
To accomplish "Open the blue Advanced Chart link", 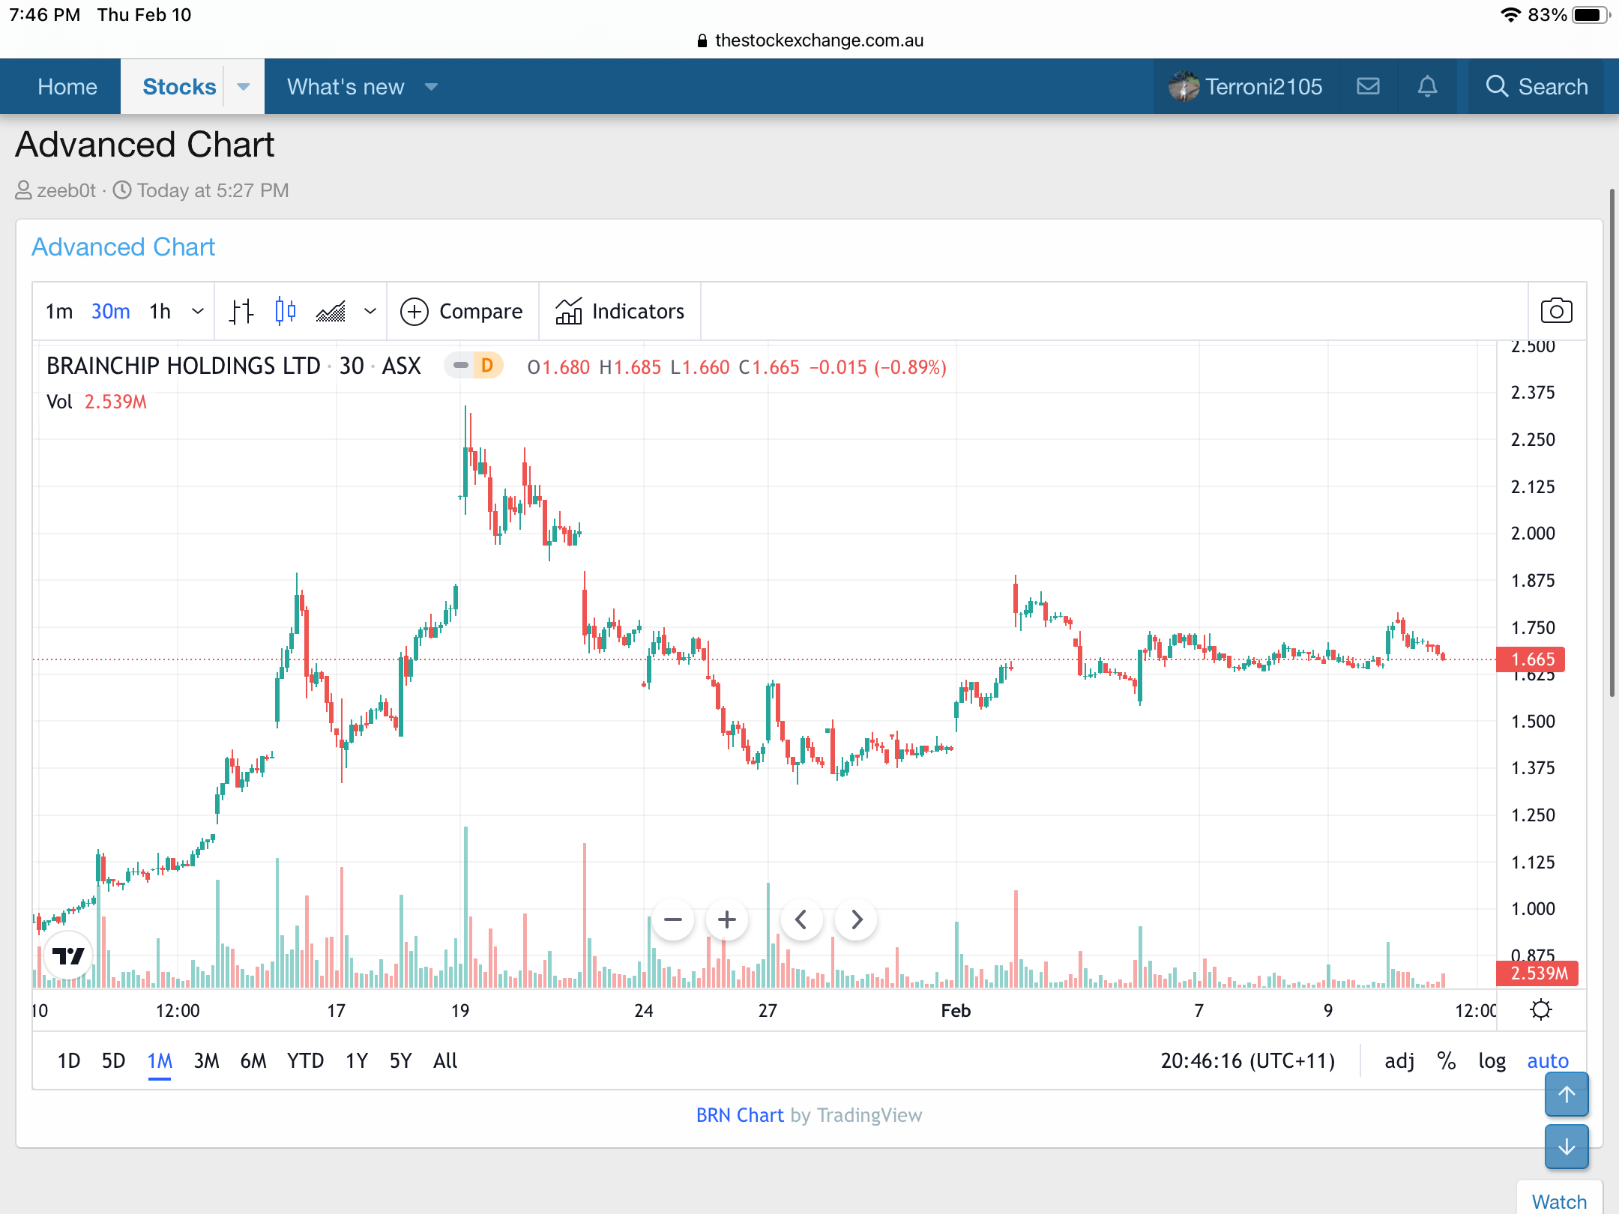I will click(x=123, y=247).
